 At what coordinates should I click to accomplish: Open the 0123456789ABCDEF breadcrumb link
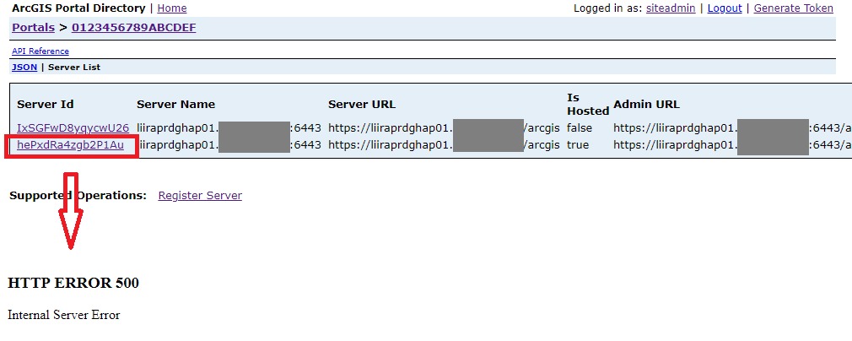pyautogui.click(x=133, y=28)
